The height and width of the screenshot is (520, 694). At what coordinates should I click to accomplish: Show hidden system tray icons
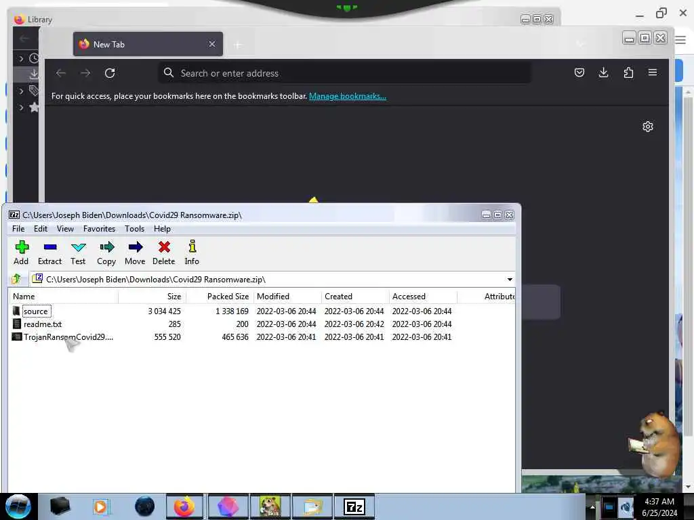[x=592, y=506]
